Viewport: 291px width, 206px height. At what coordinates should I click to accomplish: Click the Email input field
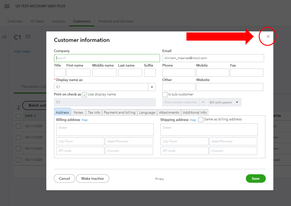(213, 58)
